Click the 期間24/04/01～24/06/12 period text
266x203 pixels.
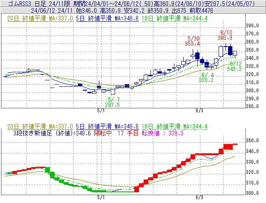point(106,3)
